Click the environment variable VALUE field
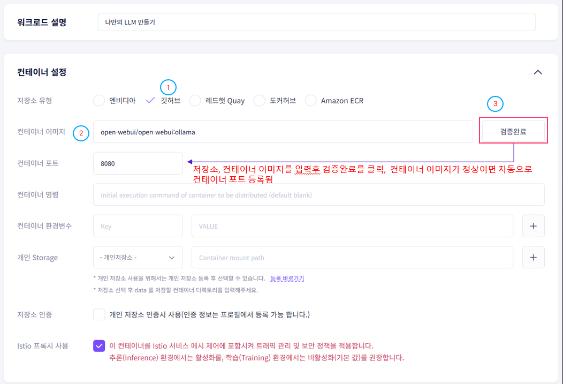 (353, 225)
